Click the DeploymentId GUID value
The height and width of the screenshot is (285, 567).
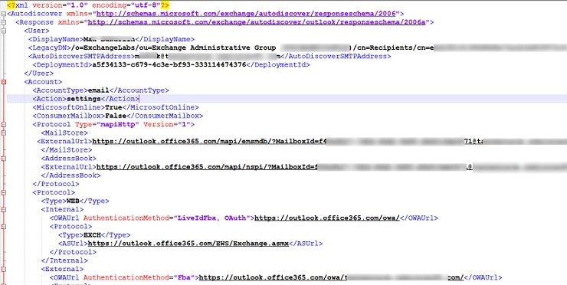click(169, 65)
